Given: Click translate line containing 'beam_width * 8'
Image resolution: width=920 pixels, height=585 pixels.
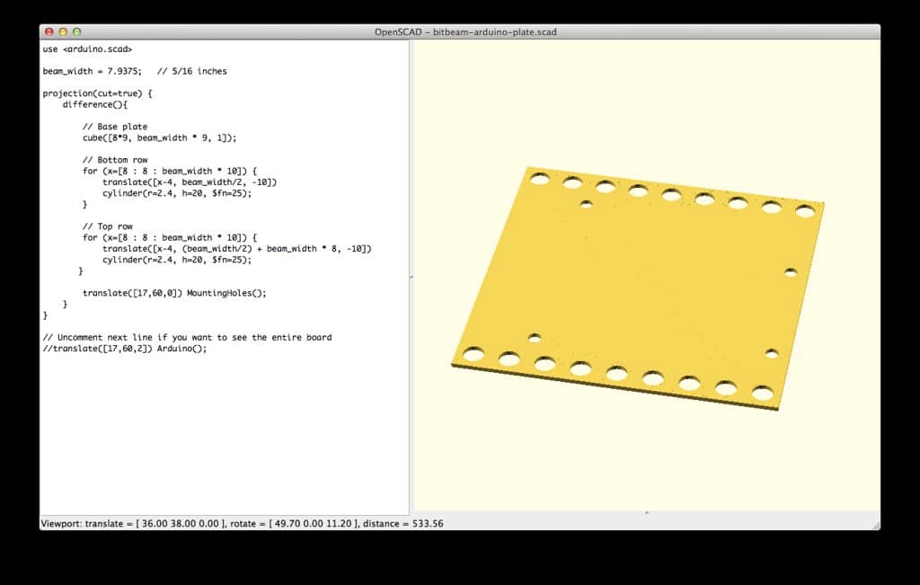Looking at the screenshot, I should (x=237, y=249).
